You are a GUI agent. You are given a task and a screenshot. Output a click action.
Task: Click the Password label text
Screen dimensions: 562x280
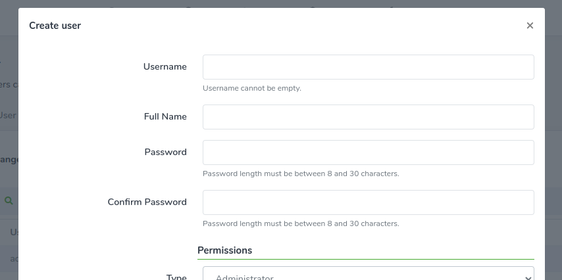(166, 152)
